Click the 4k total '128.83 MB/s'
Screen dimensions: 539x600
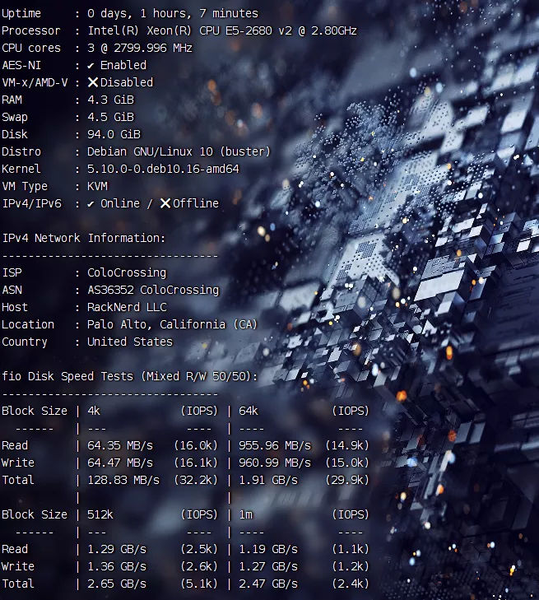pyautogui.click(x=123, y=480)
